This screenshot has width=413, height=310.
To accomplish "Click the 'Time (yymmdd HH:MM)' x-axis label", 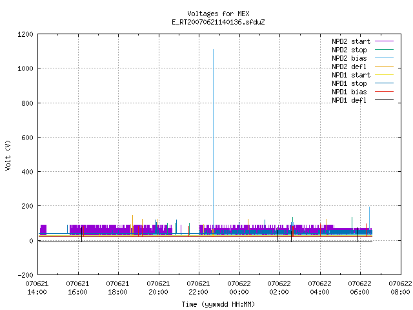I will pos(218,304).
